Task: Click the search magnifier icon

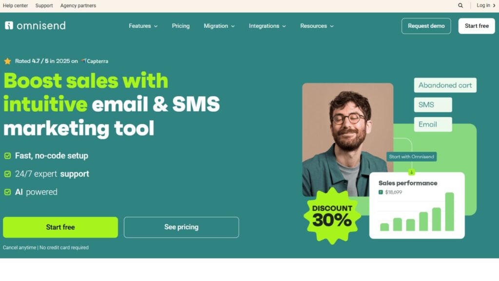Action: click(x=460, y=5)
